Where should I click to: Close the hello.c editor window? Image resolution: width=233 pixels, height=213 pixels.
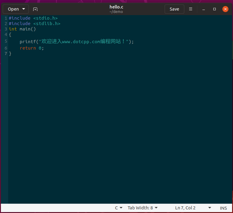coord(225,9)
